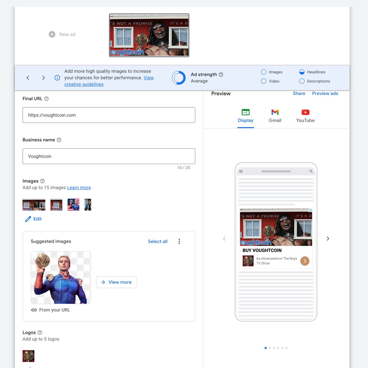This screenshot has width=368, height=368.
Task: Switch to the Display preview tab
Action: tap(246, 116)
